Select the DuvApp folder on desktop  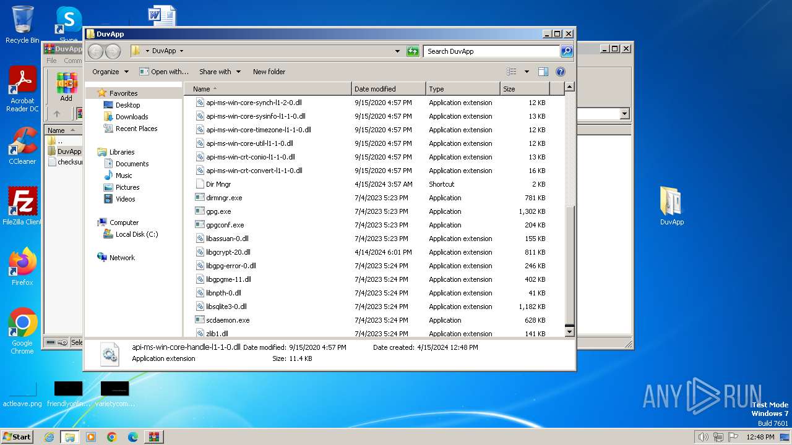coord(671,206)
